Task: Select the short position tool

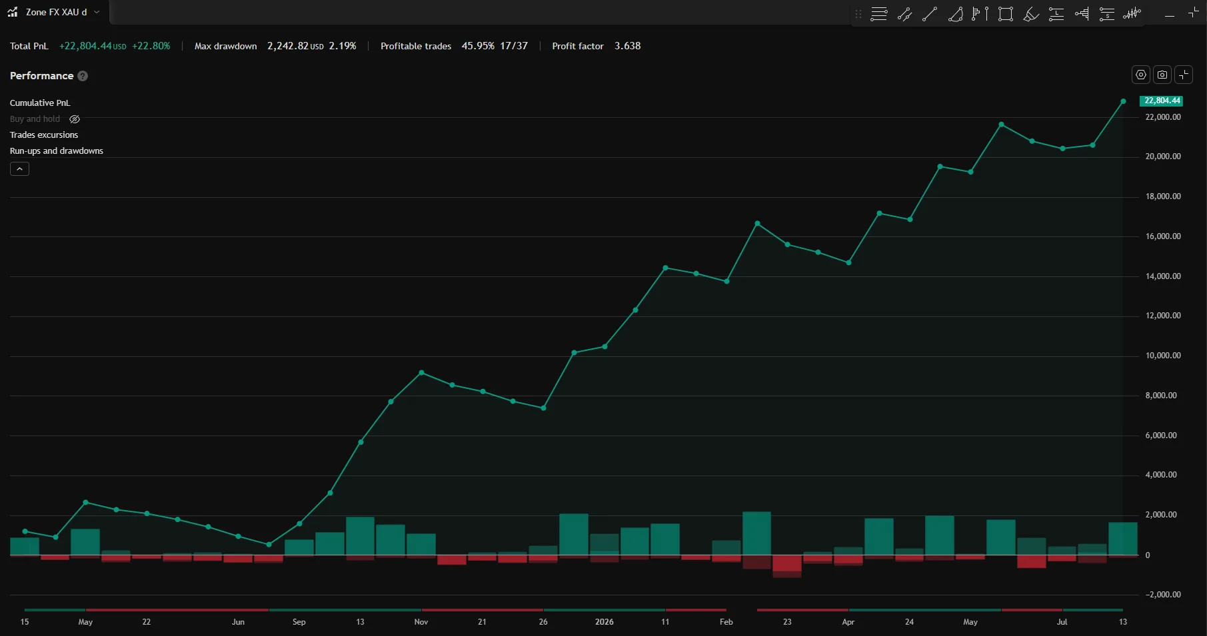Action: pos(1107,14)
